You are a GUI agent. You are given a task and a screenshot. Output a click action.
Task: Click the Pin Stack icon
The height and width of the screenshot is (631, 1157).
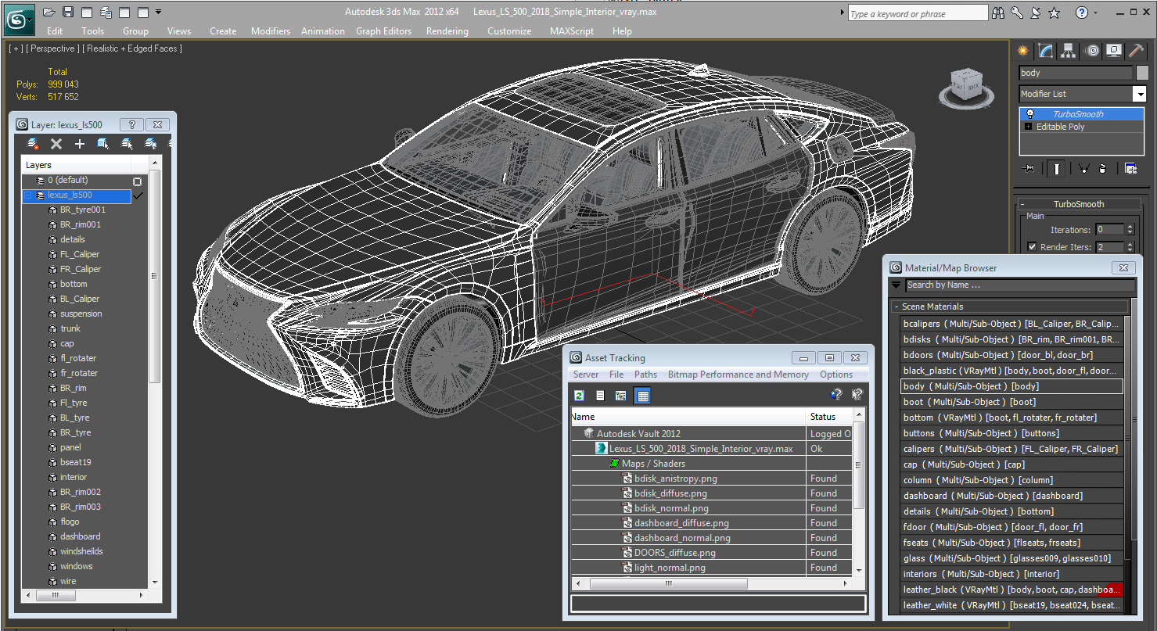[x=1029, y=168]
